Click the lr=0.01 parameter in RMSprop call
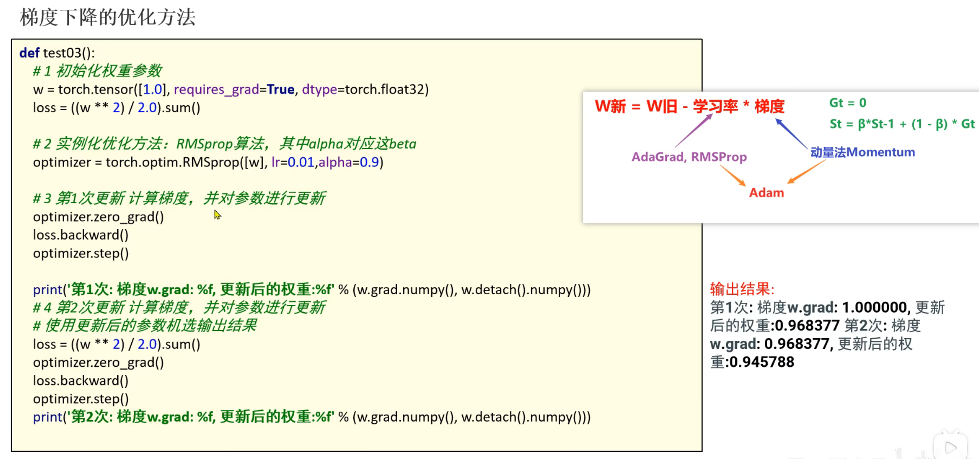This screenshot has height=459, width=979. pos(293,162)
